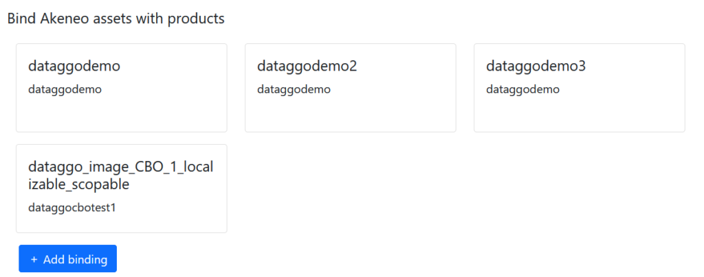Click the subtitle under the first dataggodemo title
This screenshot has width=704, height=277.
coord(65,89)
